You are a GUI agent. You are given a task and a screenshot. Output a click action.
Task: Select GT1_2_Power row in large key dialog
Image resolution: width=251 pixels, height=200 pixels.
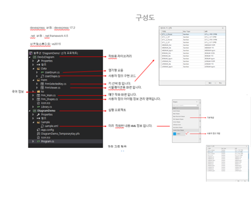[x=193, y=40]
